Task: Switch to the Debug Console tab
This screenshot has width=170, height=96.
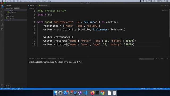Action: point(52,59)
